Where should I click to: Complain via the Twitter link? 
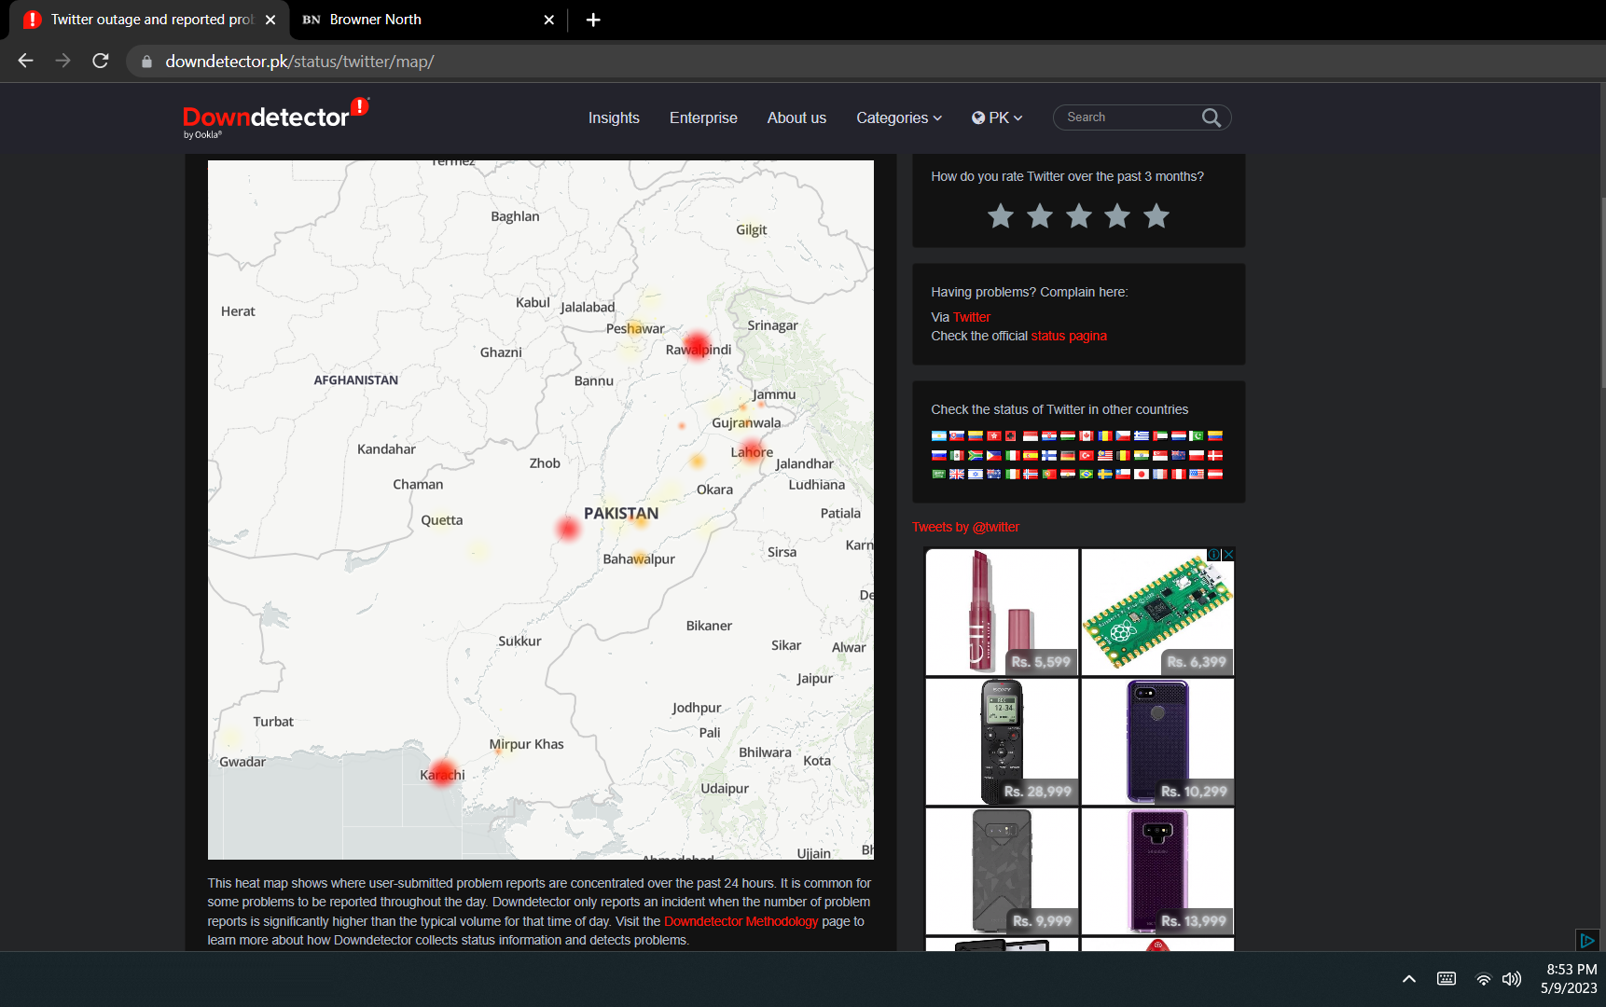pos(972,317)
